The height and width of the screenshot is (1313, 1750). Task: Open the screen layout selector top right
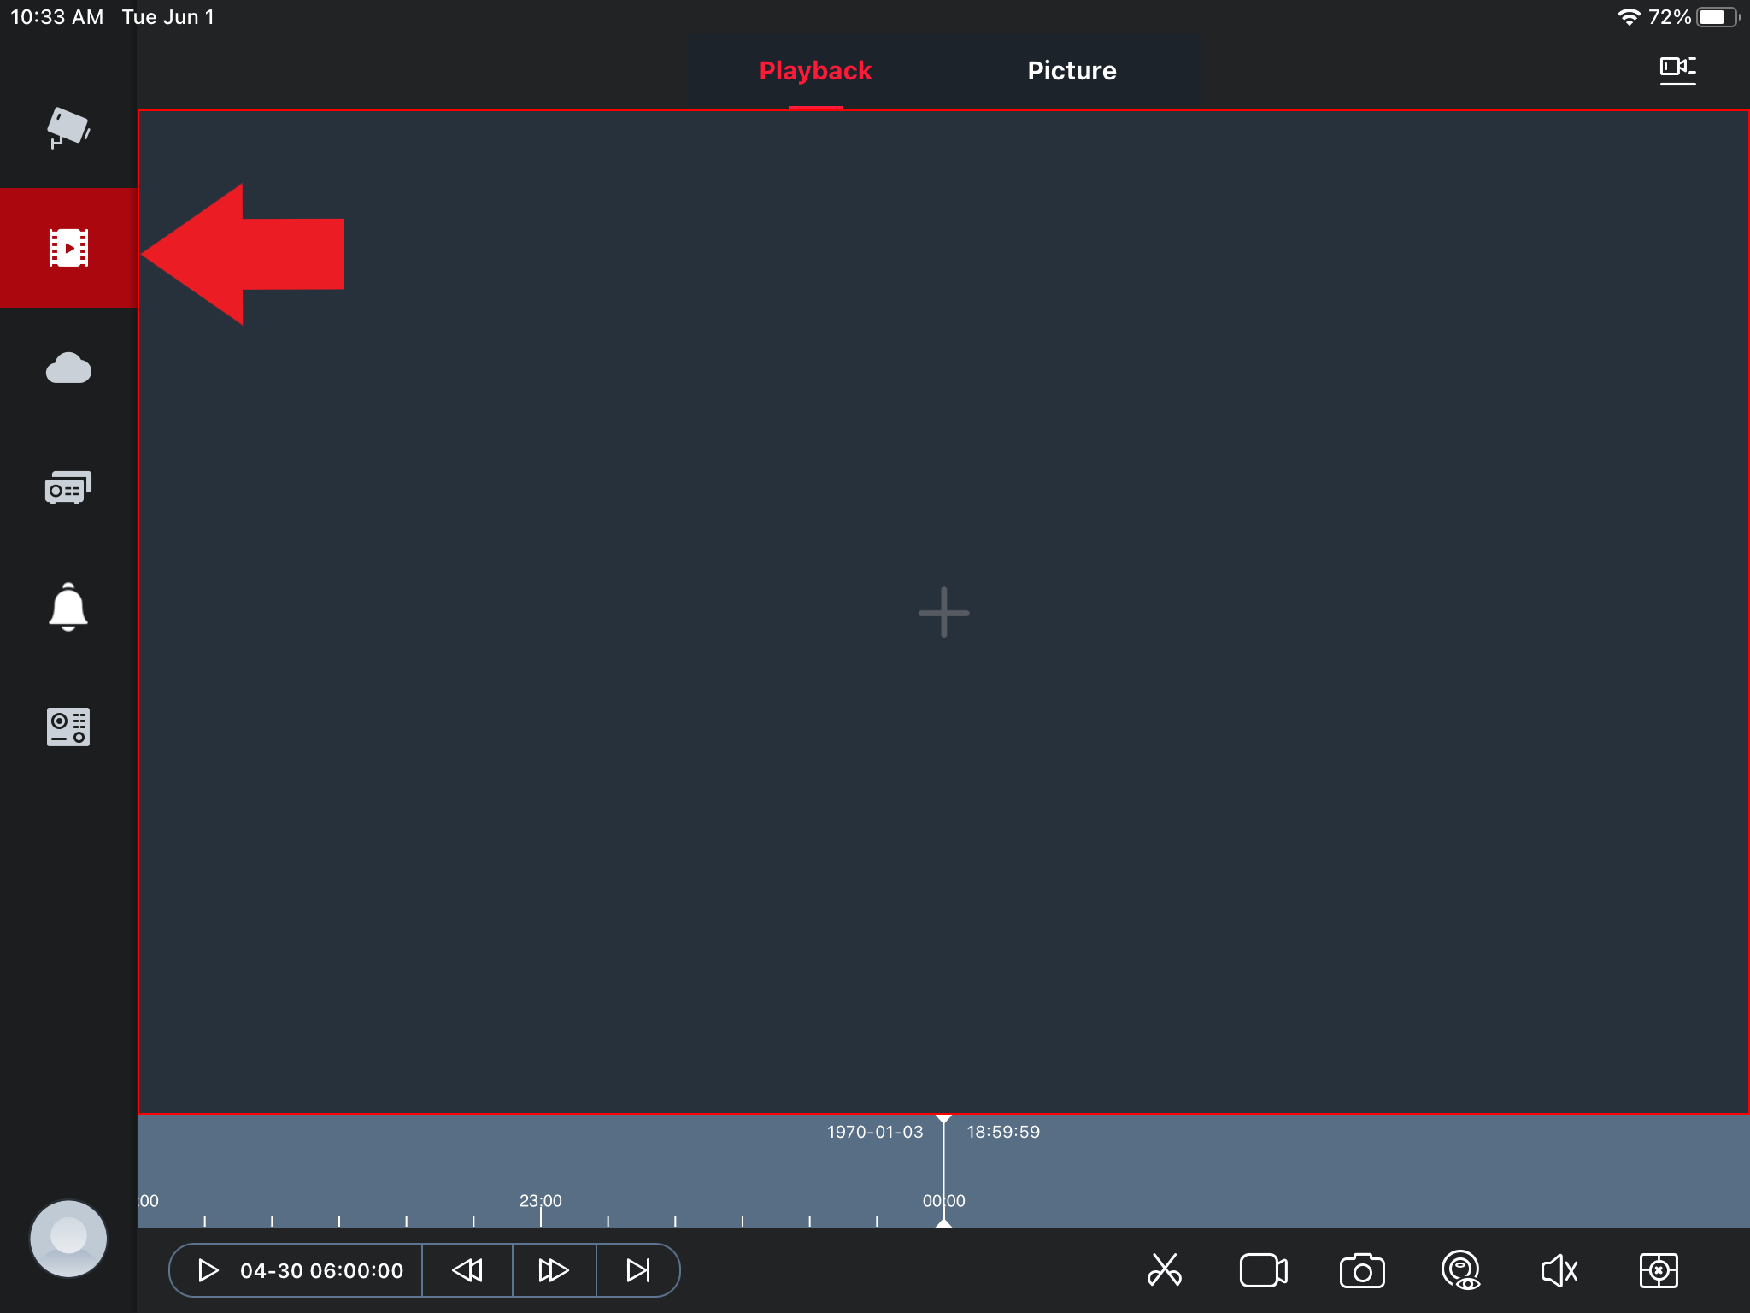(x=1677, y=70)
